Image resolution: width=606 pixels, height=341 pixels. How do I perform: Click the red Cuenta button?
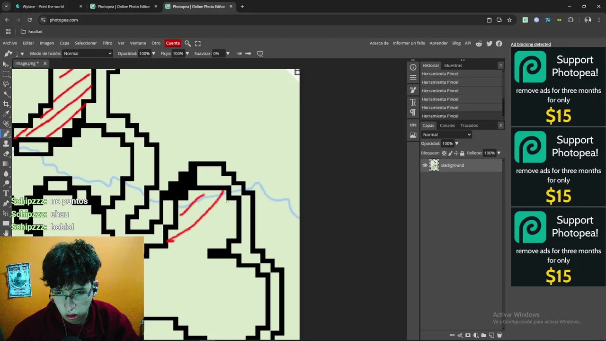point(173,43)
